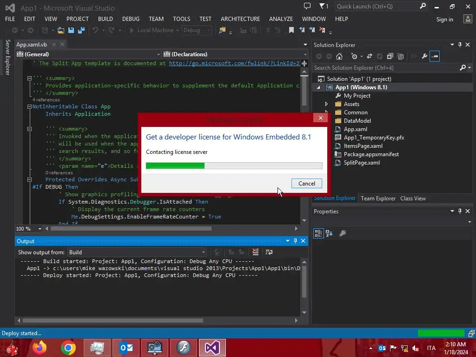Screen dimensions: 476x357
Task: Click Sign in link
Action: pyautogui.click(x=444, y=20)
